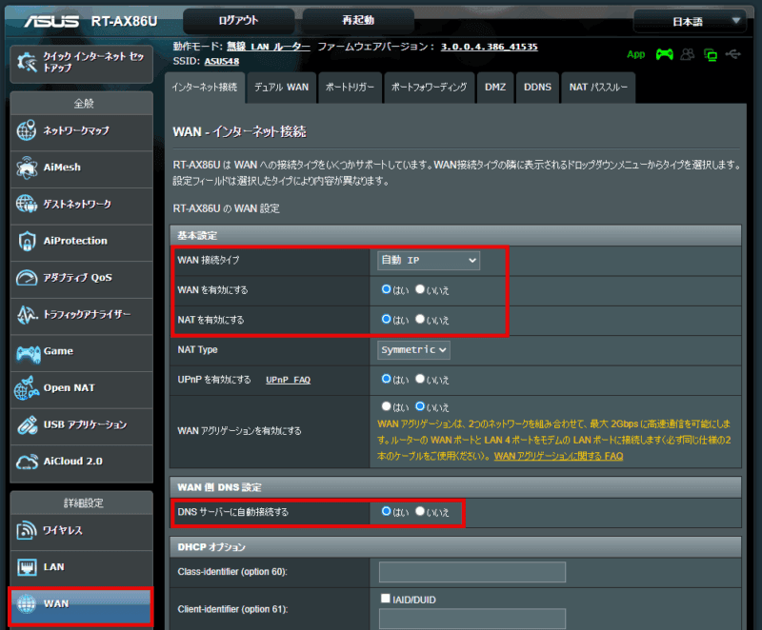Click the 再起動 reboot button
This screenshot has width=762, height=630.
point(358,20)
